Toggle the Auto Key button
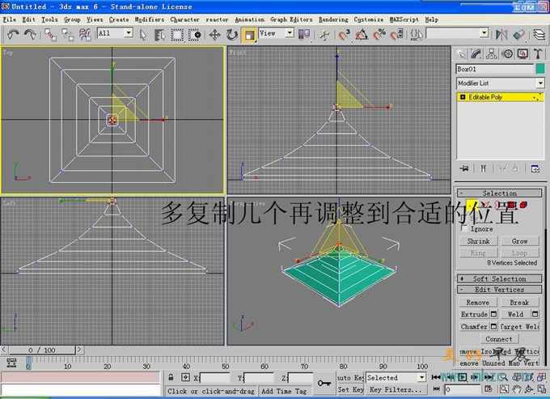Screen dimensions: 550x399 tap(349, 378)
